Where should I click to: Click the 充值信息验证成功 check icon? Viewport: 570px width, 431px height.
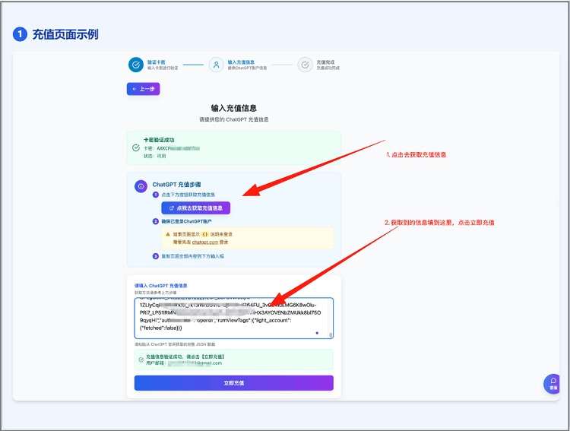[141, 359]
